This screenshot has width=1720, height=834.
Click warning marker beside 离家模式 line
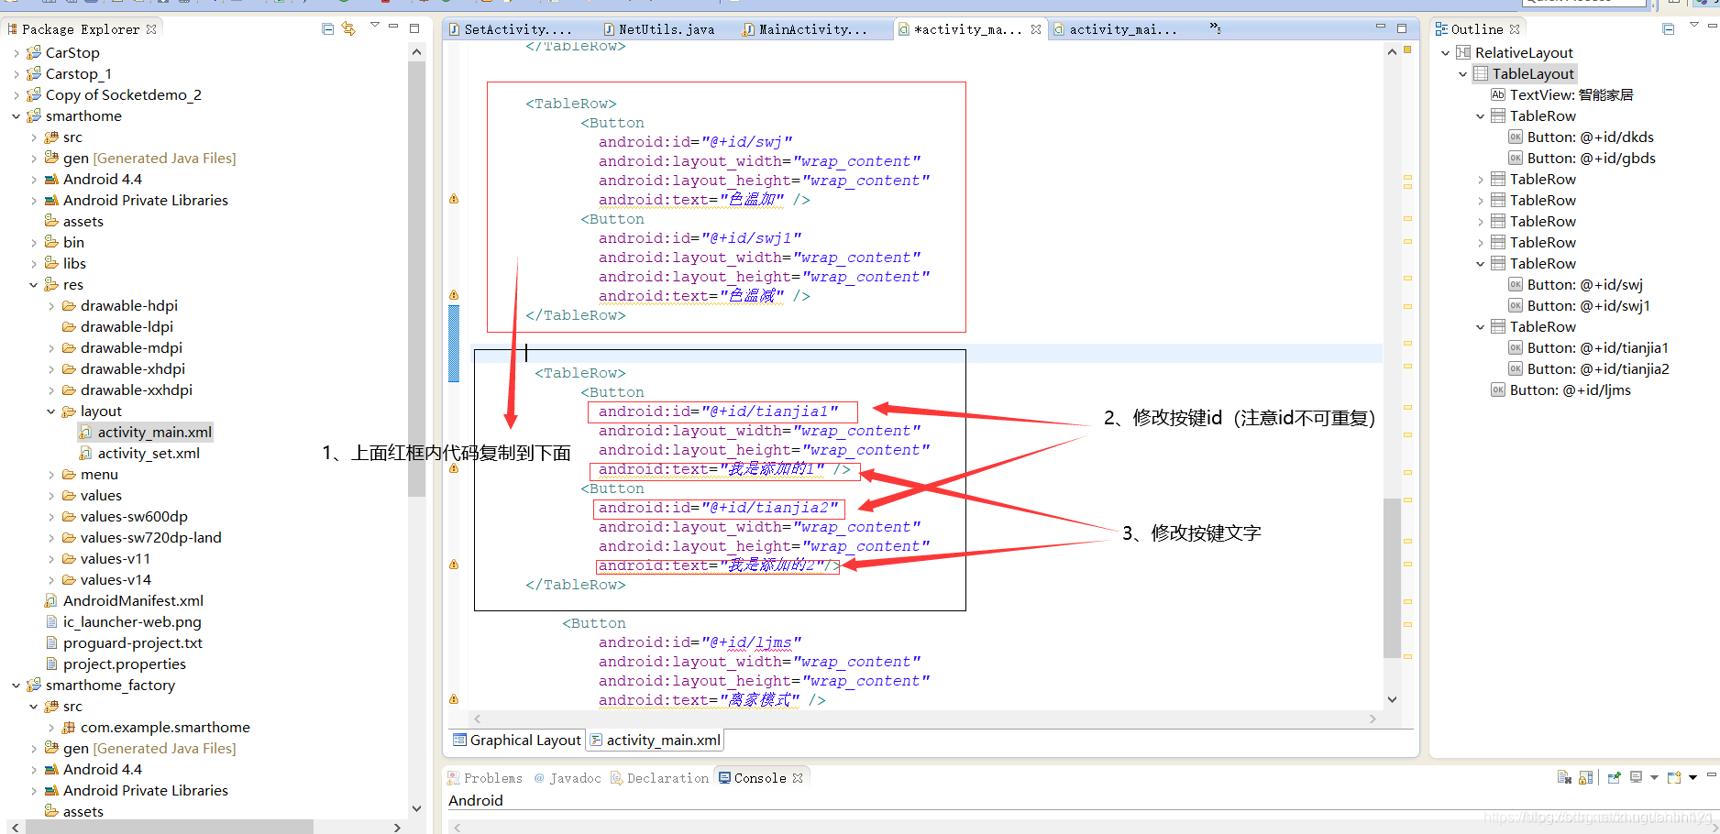point(453,699)
